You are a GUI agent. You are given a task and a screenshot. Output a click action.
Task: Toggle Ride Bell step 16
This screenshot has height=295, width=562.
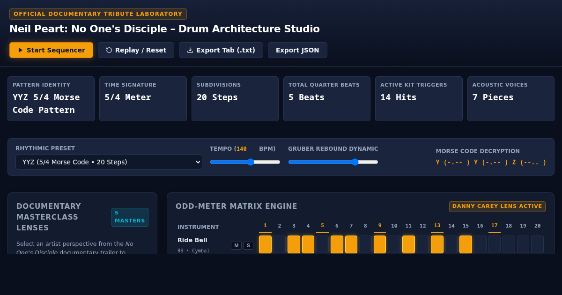[x=480, y=244]
